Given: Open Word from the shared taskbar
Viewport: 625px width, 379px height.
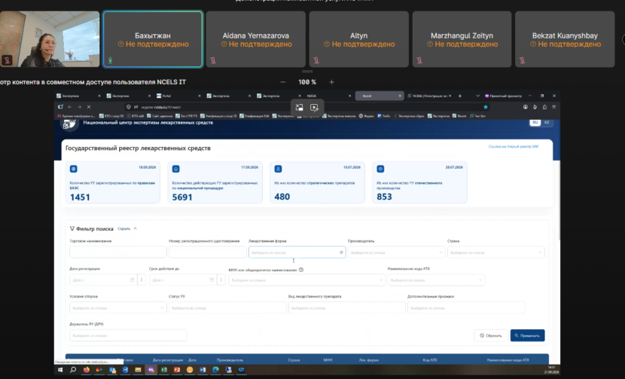Looking at the screenshot, I should (x=203, y=370).
